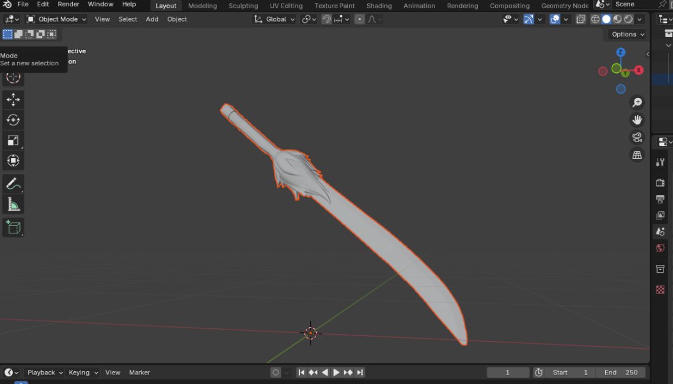Open World Properties in the properties sidebar
673x384 pixels.
coord(660,248)
